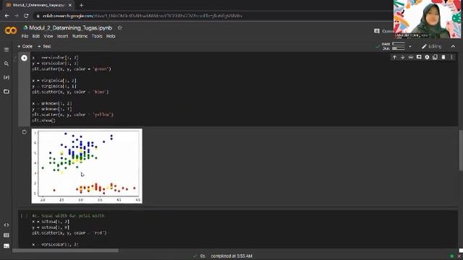This screenshot has width=463, height=260.
Task: Add a new Code cell
Action: tap(25, 46)
